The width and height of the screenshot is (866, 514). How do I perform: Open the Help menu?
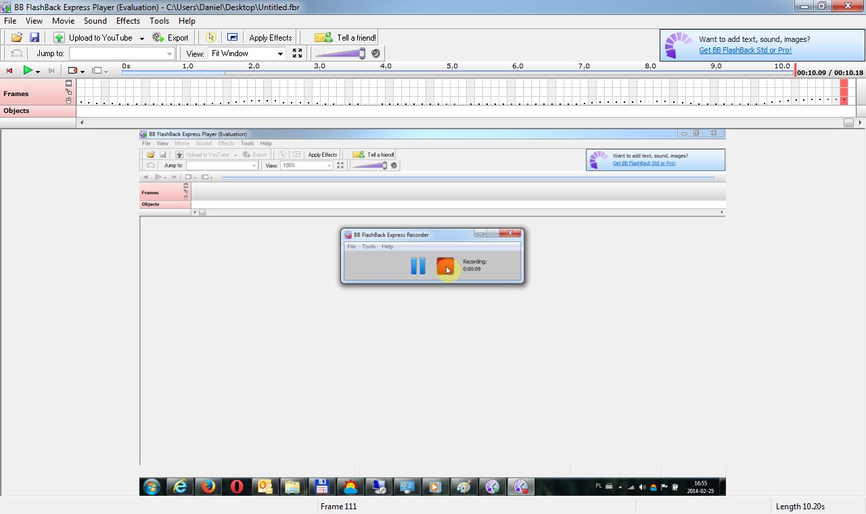pyautogui.click(x=187, y=21)
